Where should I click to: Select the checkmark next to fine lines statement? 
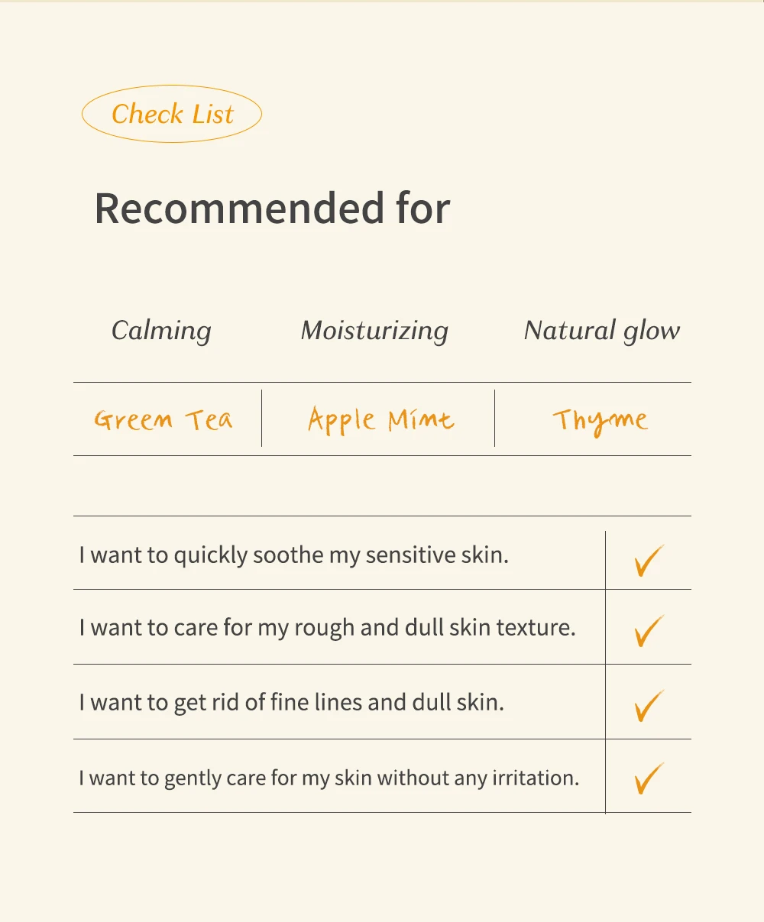[x=648, y=705]
